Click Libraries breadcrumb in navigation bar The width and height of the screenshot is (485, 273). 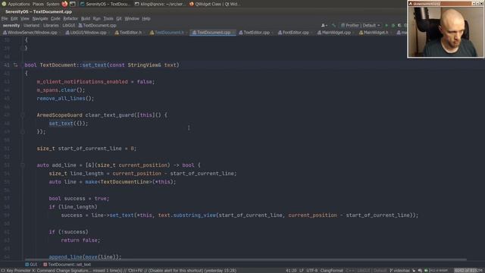click(51, 25)
